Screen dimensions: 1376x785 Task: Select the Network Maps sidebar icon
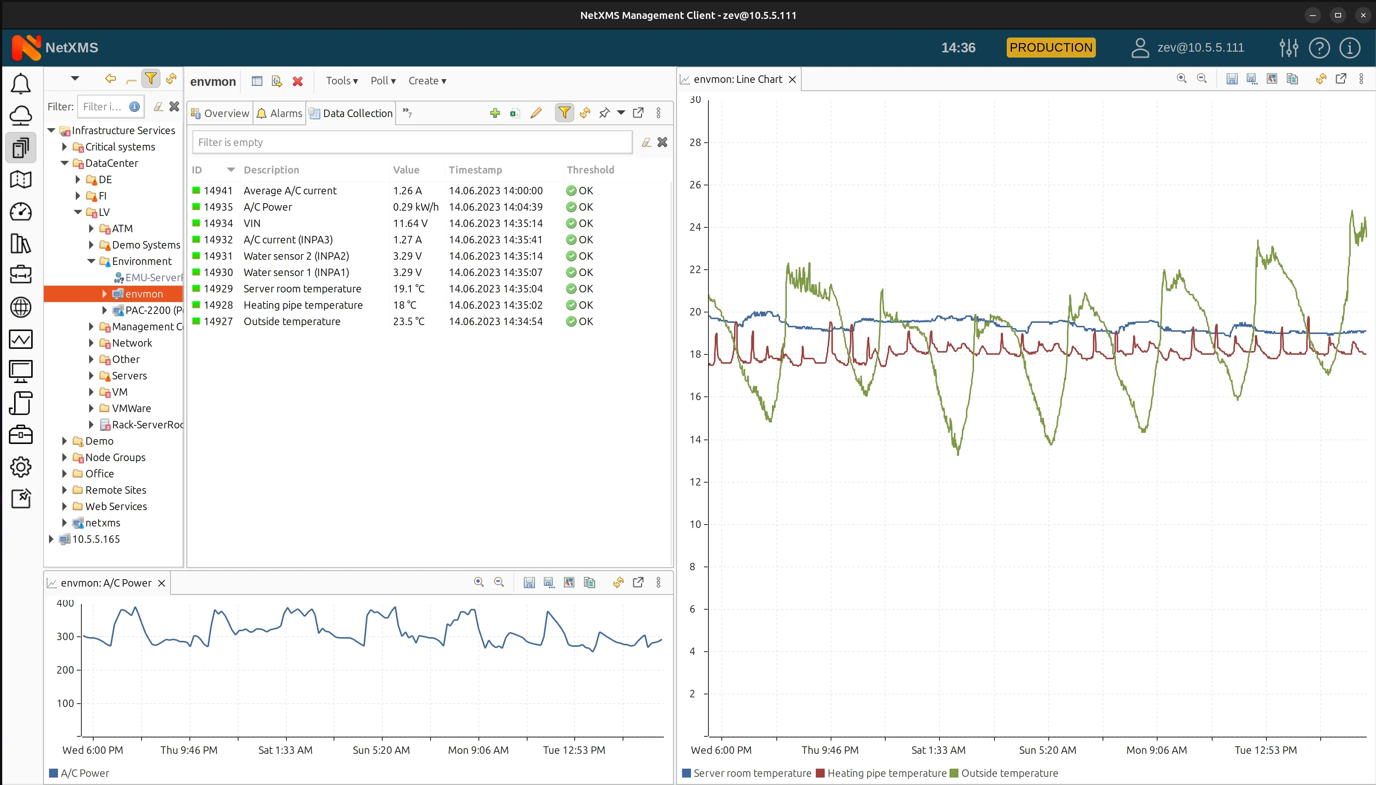pos(21,179)
